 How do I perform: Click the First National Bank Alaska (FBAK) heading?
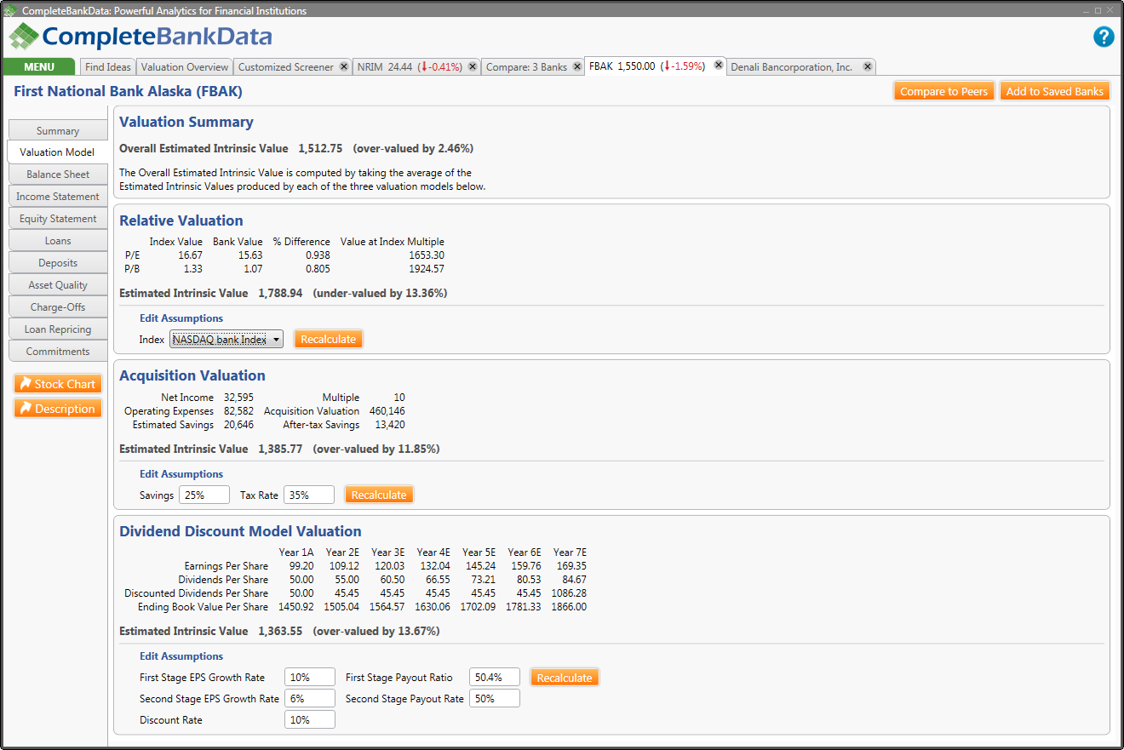[x=129, y=91]
